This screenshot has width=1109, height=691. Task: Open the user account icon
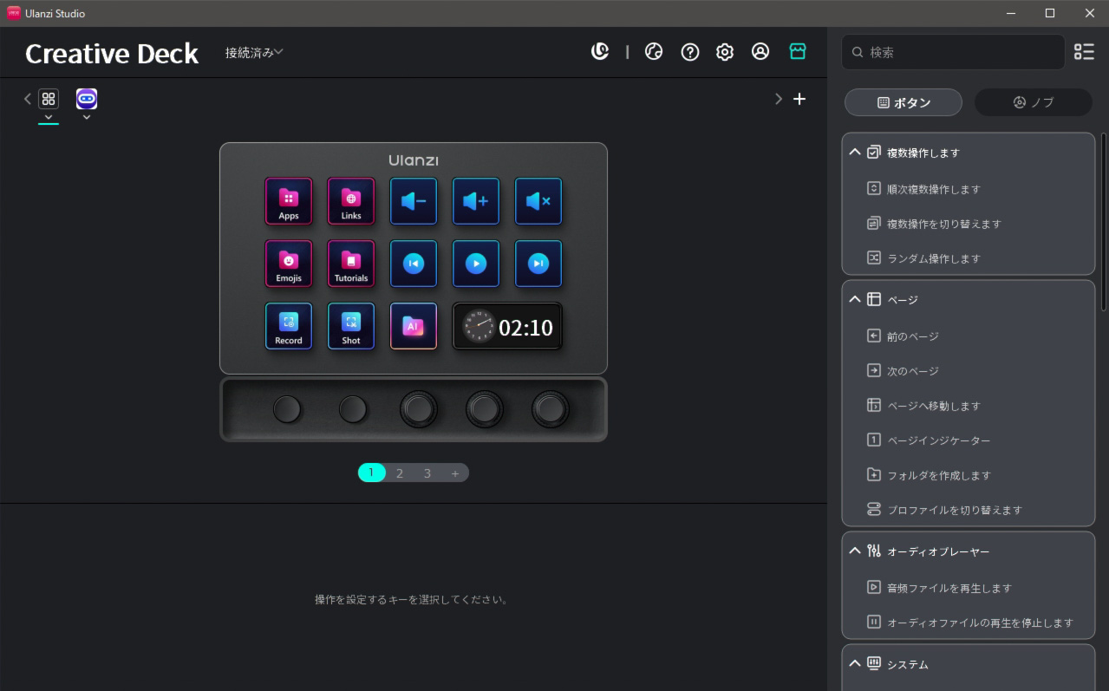(760, 52)
